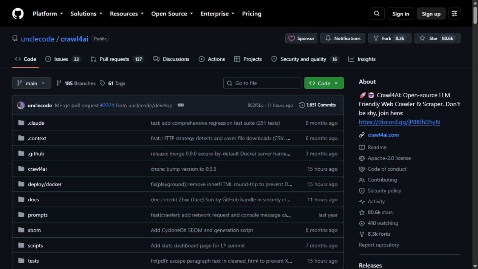The width and height of the screenshot is (478, 269).
Task: Click the bell Notifications button
Action: click(x=343, y=38)
